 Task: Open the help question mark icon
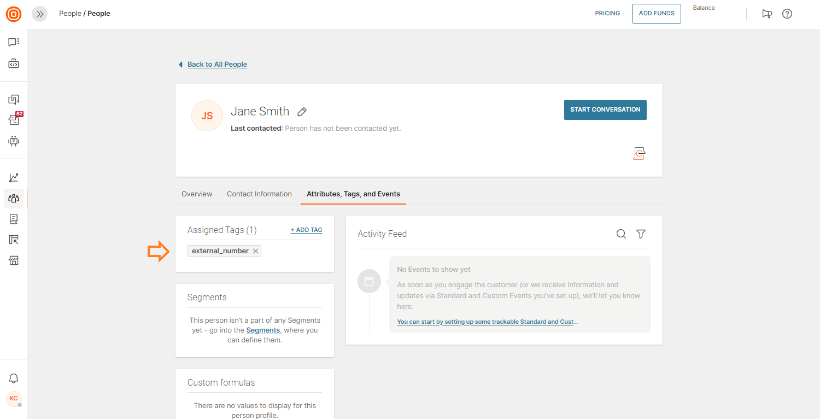787,14
